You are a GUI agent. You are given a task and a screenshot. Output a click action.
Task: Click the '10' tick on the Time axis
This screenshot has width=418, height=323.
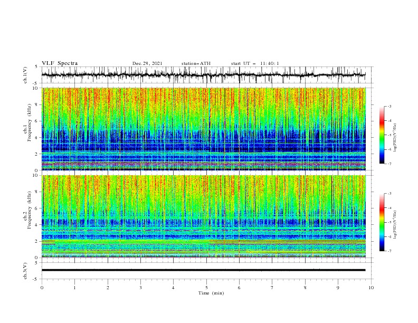click(x=371, y=288)
